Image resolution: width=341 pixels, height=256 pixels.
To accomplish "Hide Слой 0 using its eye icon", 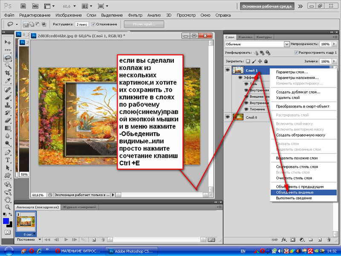I will click(228, 116).
